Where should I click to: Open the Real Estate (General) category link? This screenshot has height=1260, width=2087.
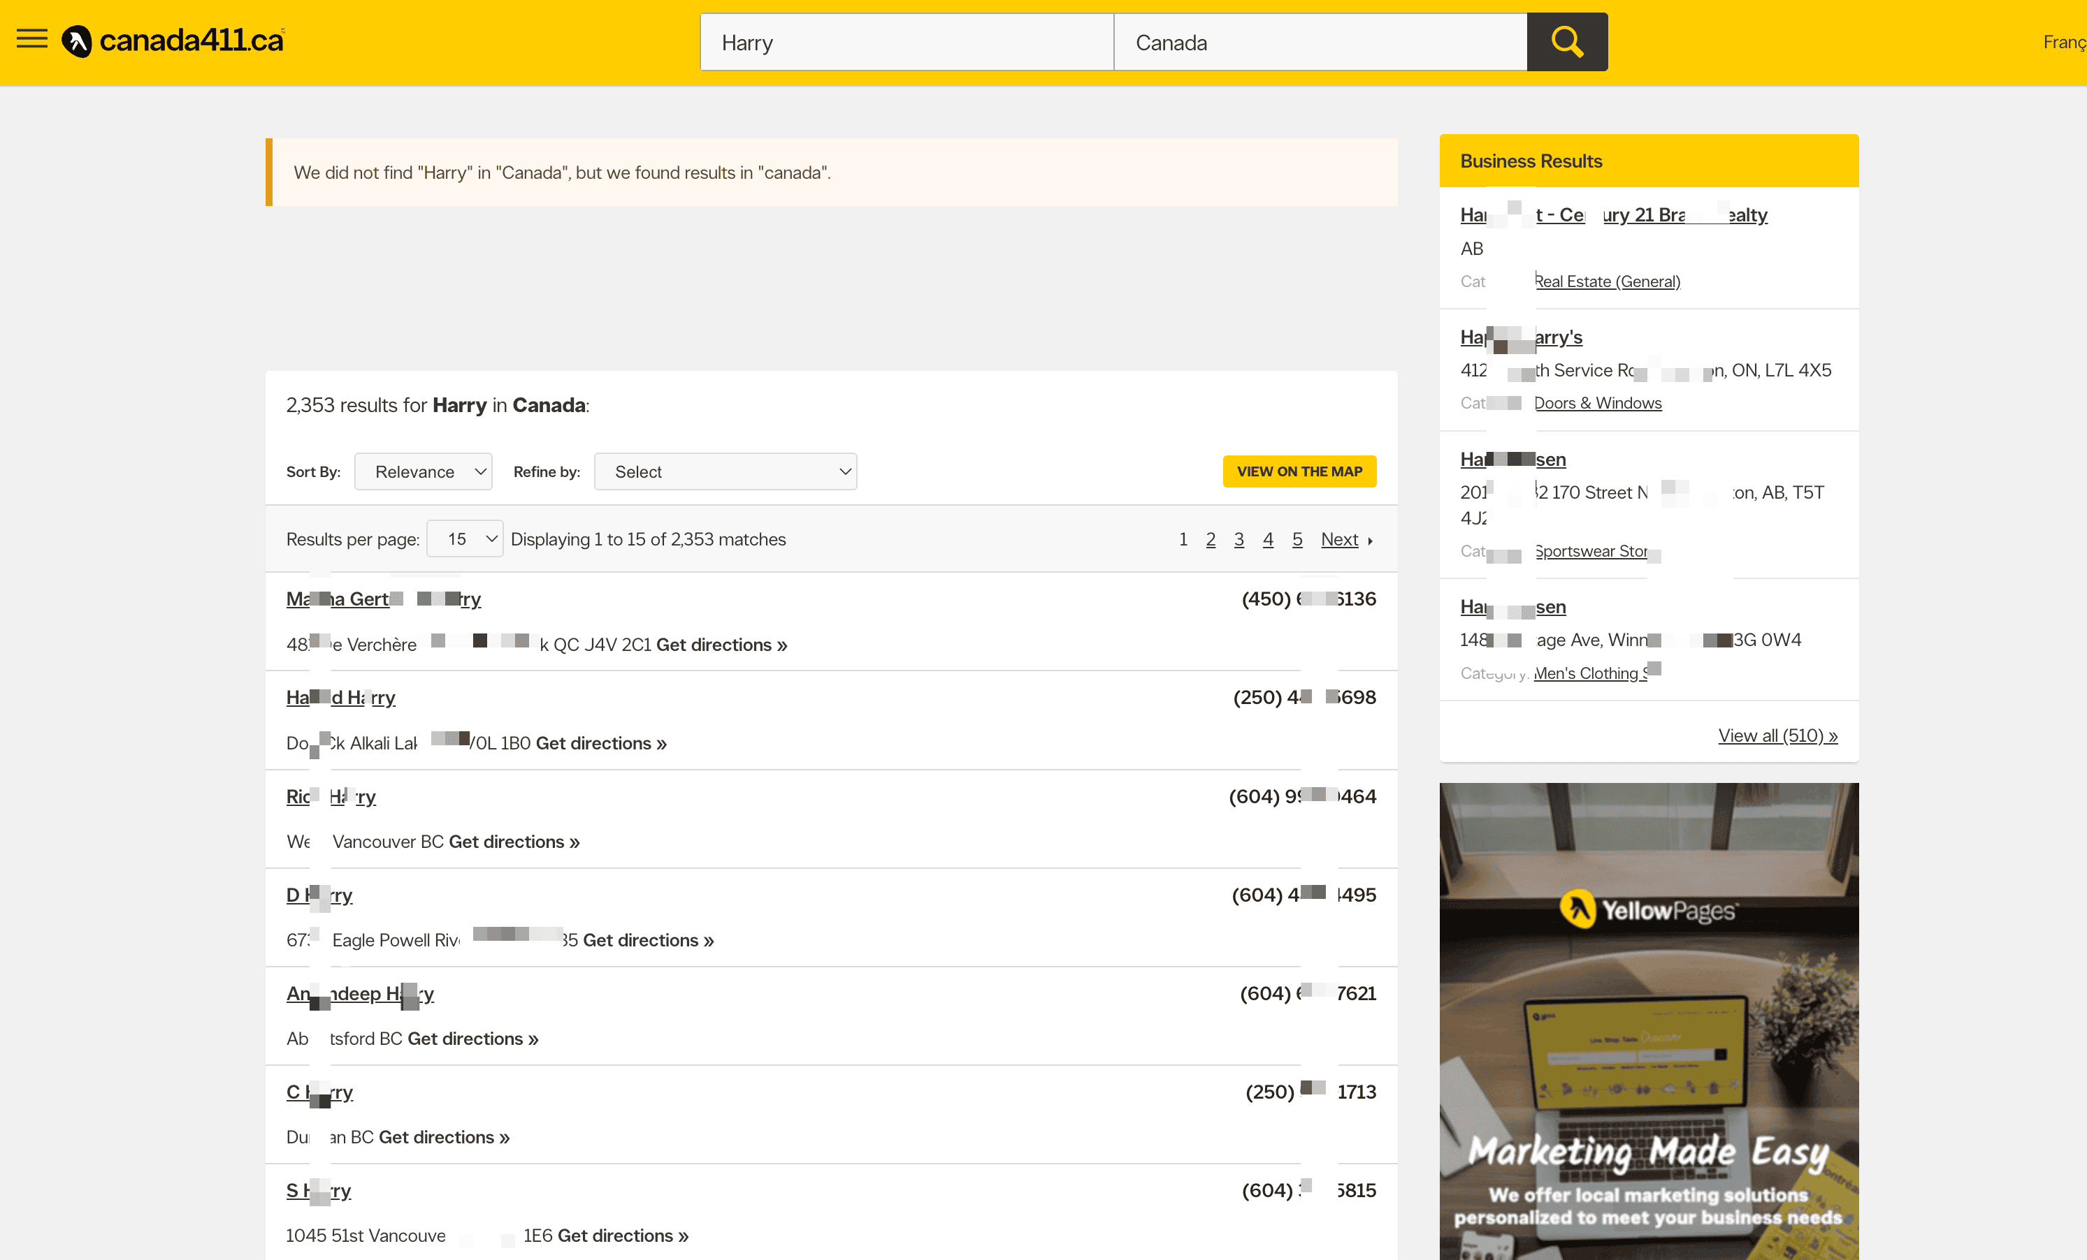pos(1607,281)
